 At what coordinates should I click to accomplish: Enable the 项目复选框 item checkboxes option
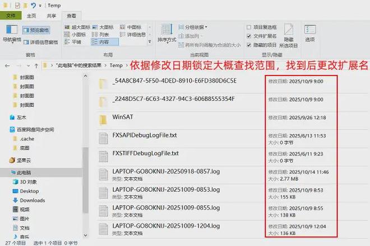click(x=261, y=27)
